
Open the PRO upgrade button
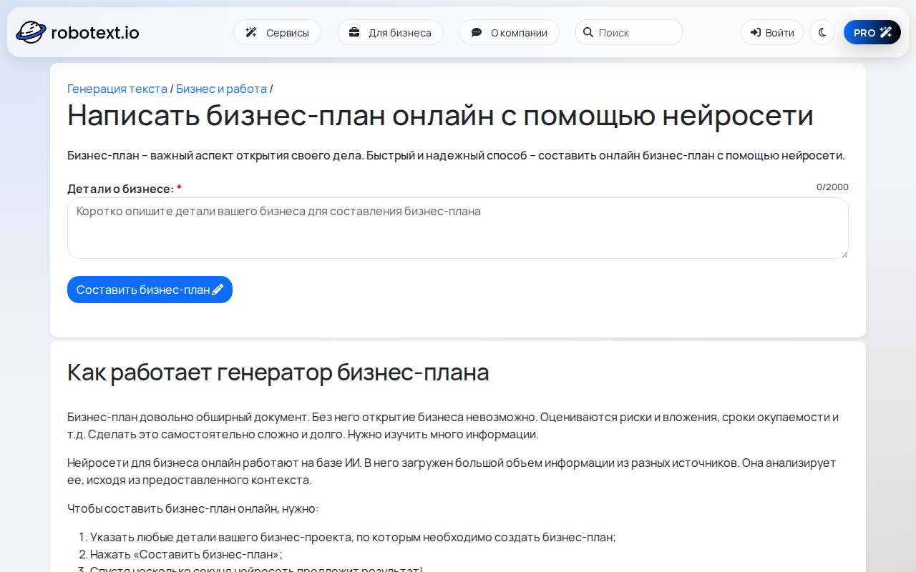pos(872,32)
